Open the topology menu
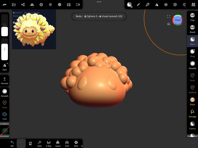The image size is (198, 148). 32,5
